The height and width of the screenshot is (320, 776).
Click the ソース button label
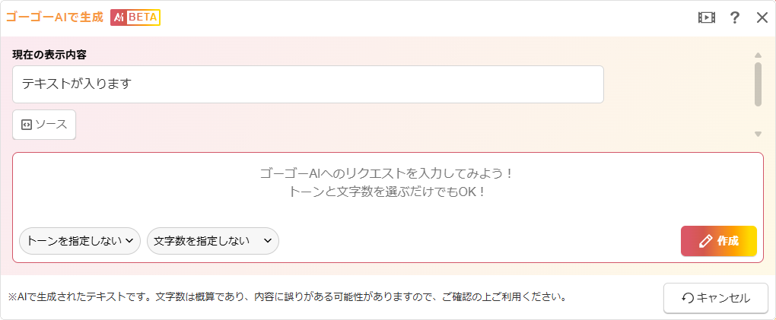pos(51,125)
